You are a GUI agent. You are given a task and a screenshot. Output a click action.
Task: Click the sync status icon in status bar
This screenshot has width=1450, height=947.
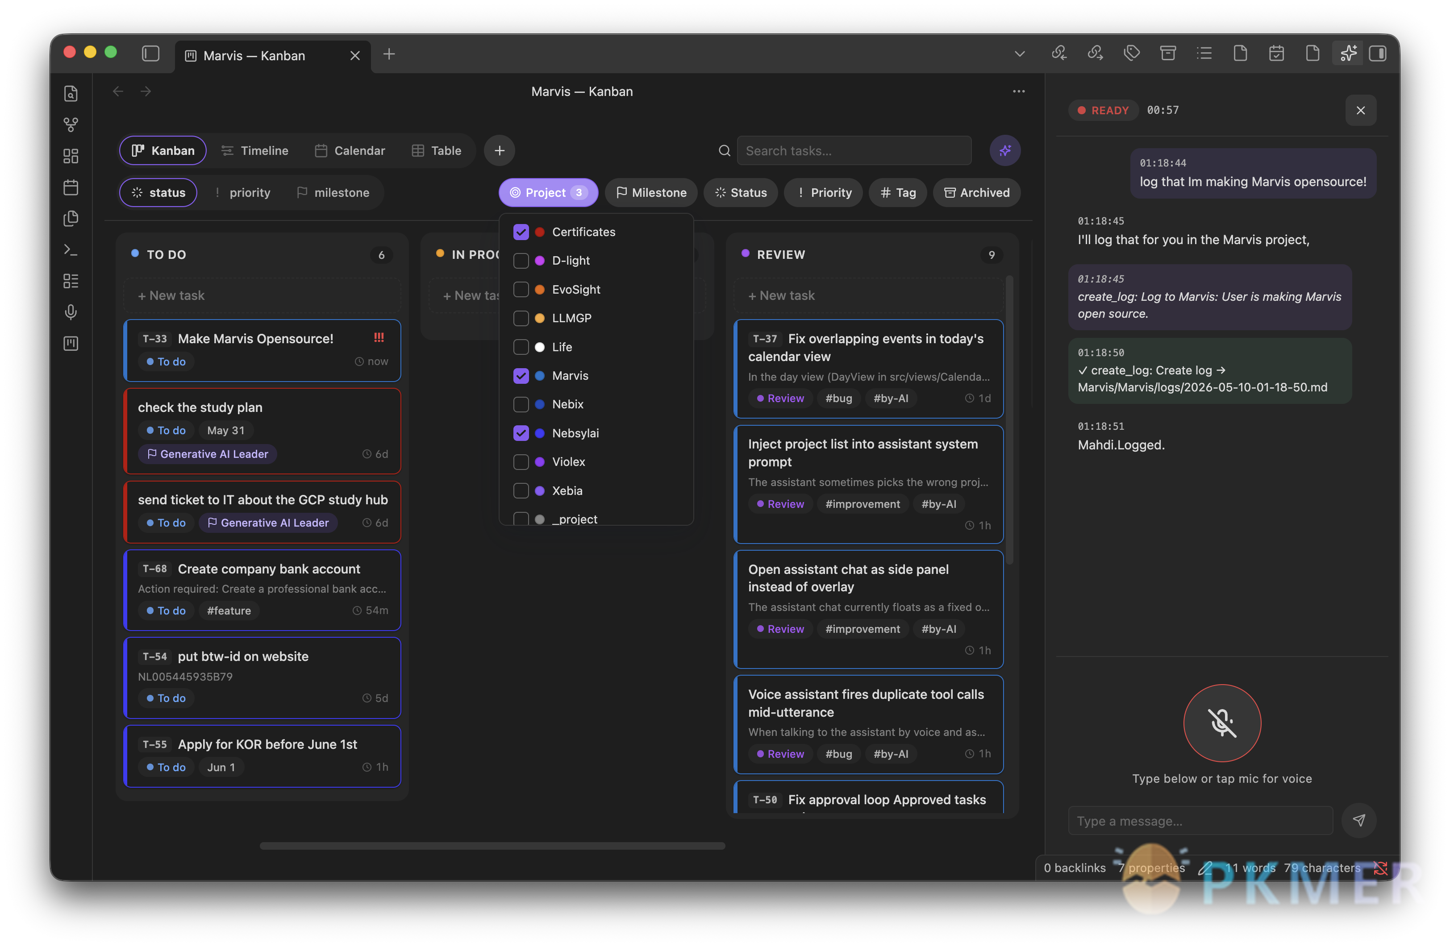[x=1380, y=868]
